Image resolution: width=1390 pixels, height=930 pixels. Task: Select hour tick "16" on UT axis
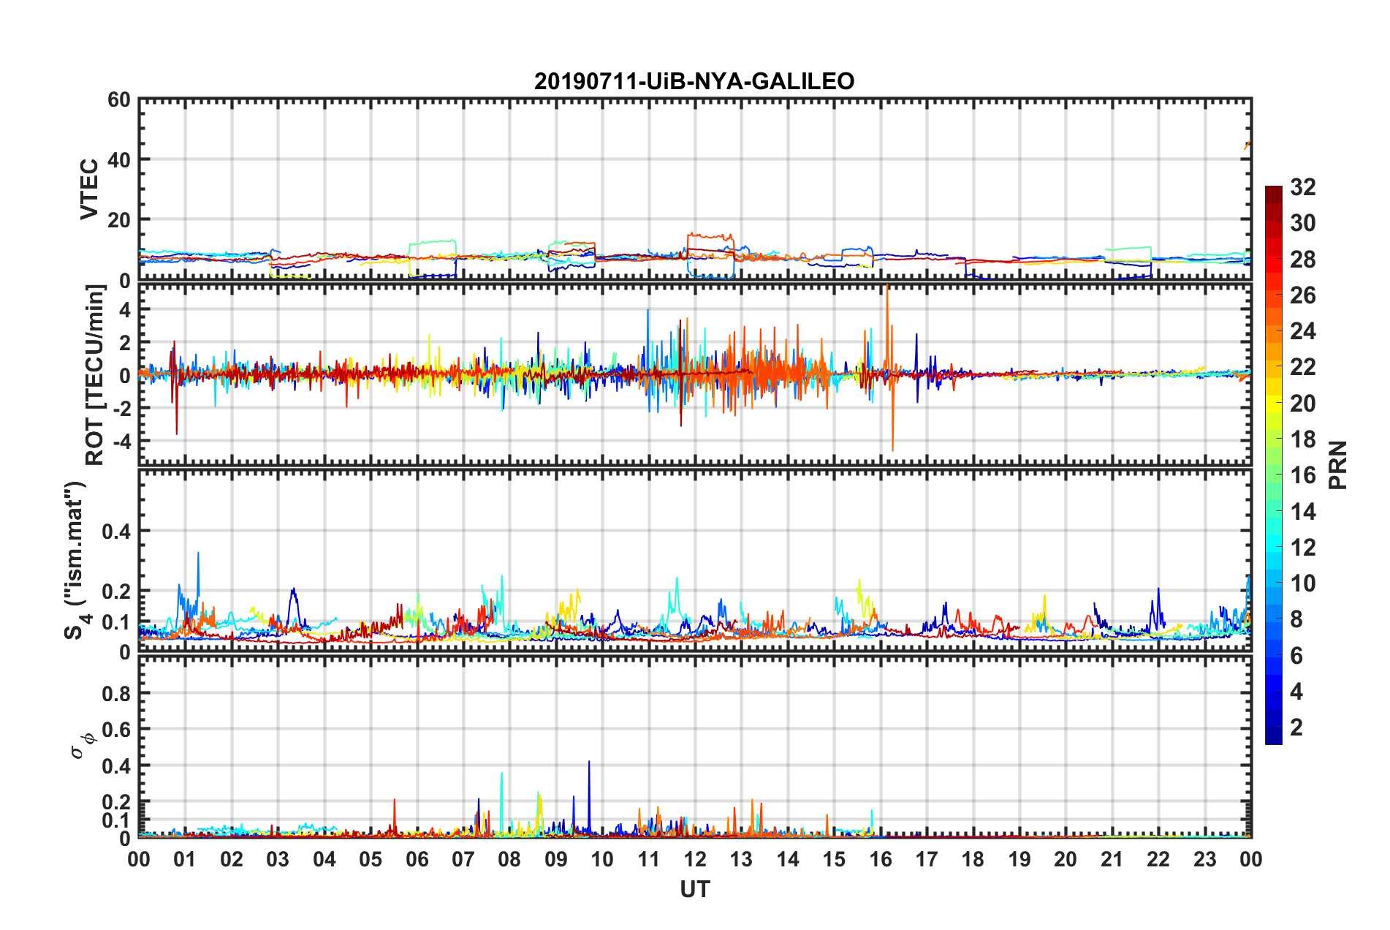[x=880, y=860]
